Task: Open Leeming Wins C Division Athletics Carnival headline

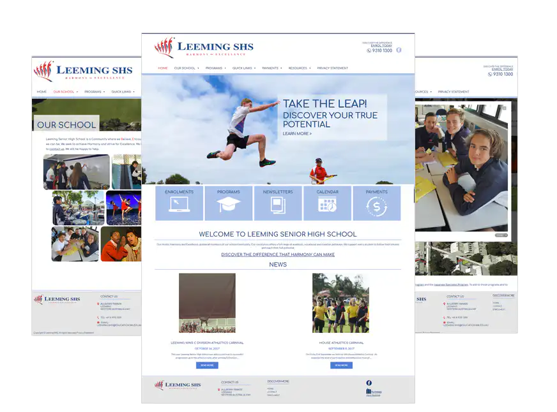Action: (207, 343)
